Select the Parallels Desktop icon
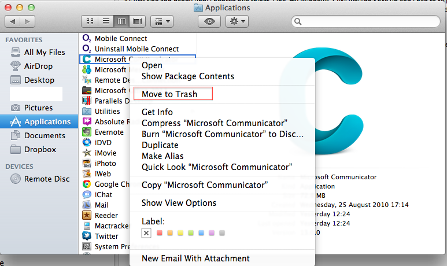447x266 pixels. coord(87,101)
